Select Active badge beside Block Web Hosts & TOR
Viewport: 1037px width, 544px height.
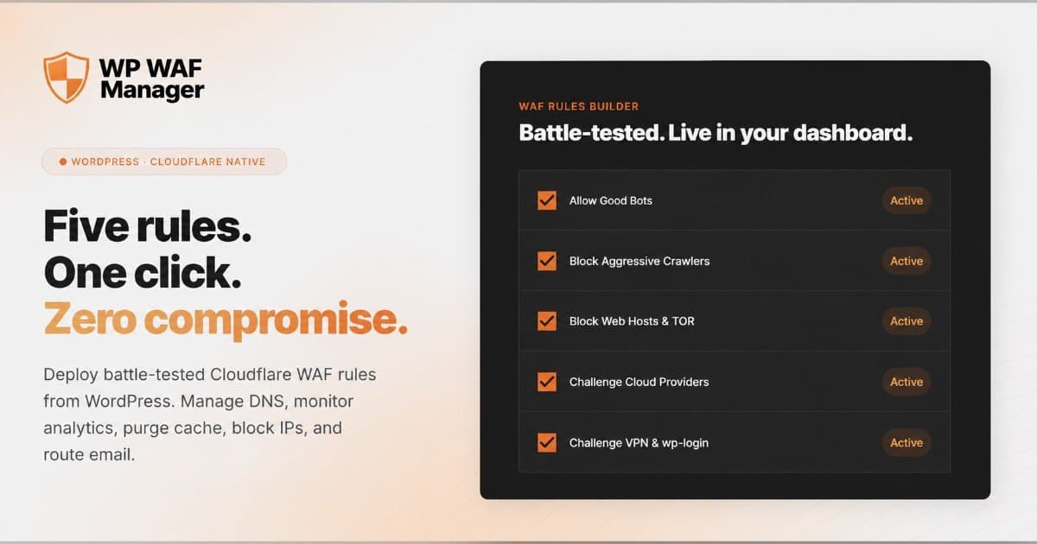click(x=907, y=321)
